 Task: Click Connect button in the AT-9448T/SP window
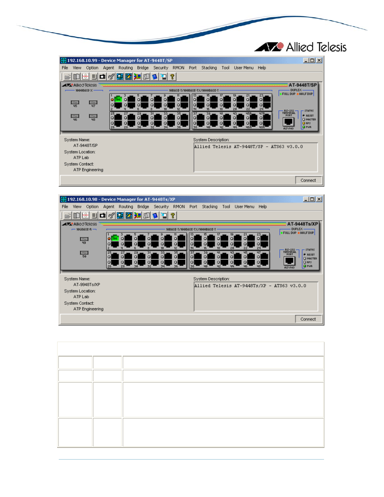click(x=308, y=180)
